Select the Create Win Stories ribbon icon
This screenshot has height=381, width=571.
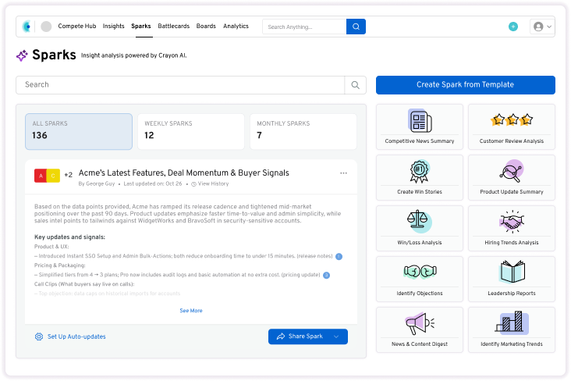(420, 172)
